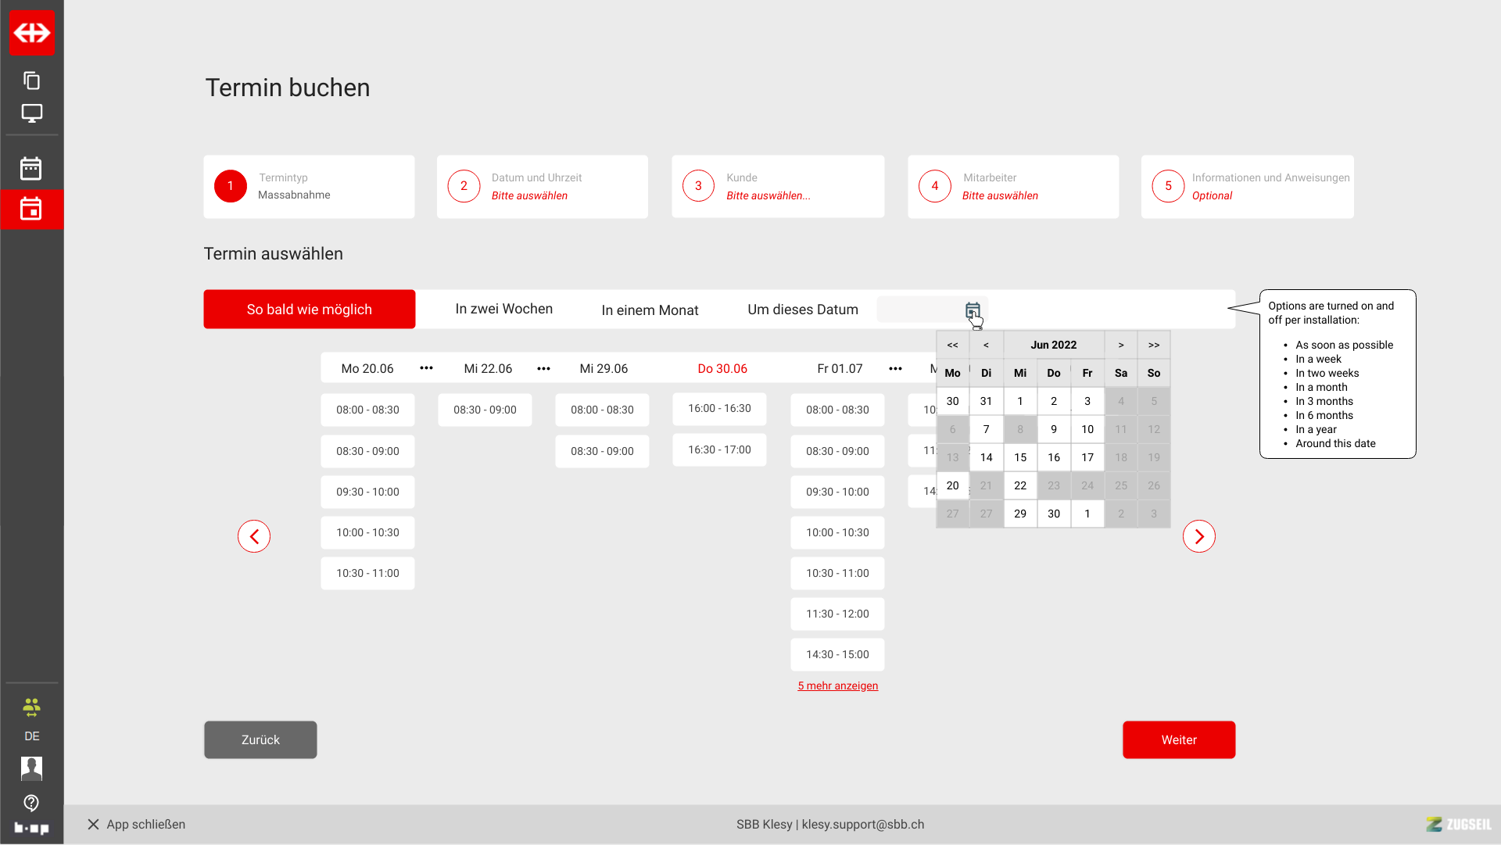Open options menu for Fr 01.07
The width and height of the screenshot is (1501, 845).
coord(895,368)
